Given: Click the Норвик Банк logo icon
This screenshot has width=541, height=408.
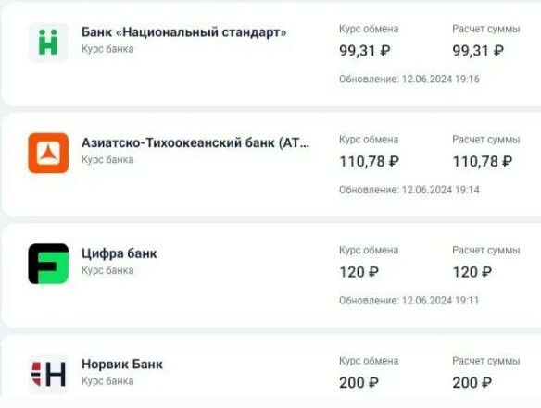Looking at the screenshot, I should click(x=48, y=374).
